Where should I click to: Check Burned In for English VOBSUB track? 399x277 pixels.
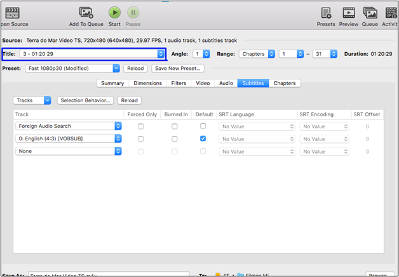coord(176,138)
